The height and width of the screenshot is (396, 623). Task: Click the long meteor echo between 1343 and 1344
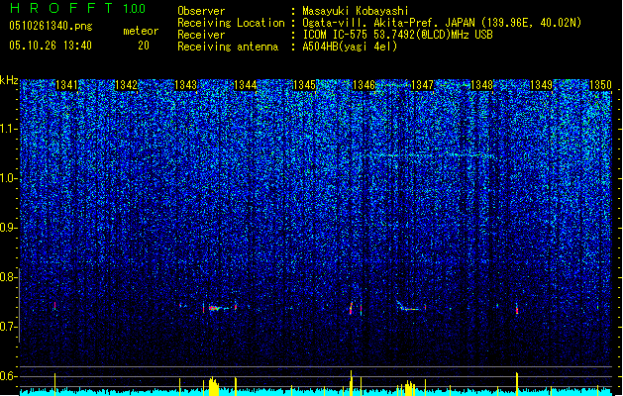tap(220, 308)
